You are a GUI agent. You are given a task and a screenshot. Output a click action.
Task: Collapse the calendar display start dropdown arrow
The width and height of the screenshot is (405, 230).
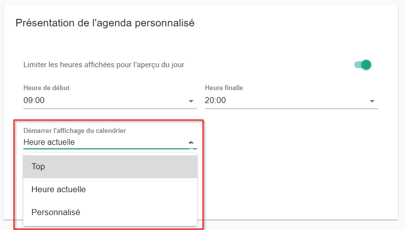pyautogui.click(x=191, y=142)
